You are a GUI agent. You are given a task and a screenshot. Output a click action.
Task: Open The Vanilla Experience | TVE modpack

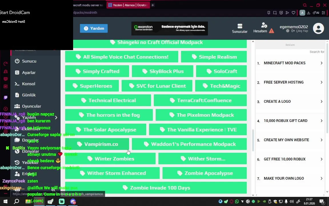198,130
